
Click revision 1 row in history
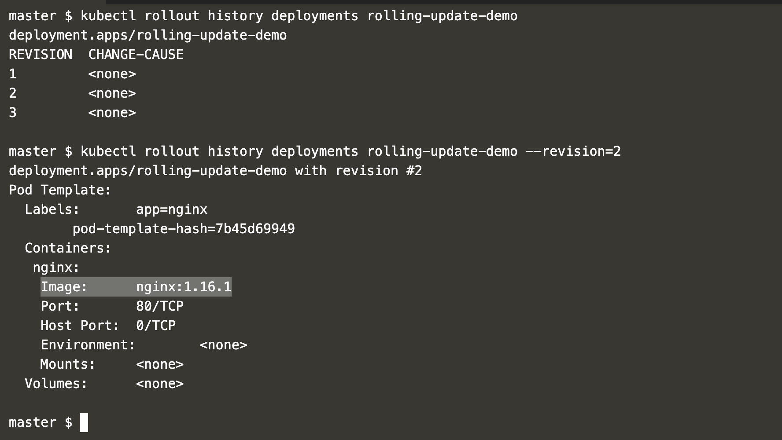(x=72, y=74)
